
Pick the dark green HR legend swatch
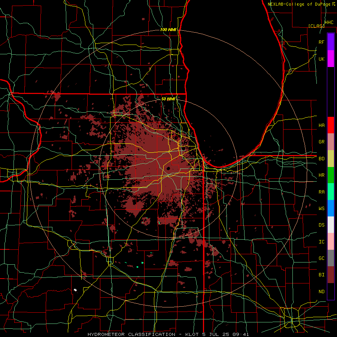(x=331, y=175)
